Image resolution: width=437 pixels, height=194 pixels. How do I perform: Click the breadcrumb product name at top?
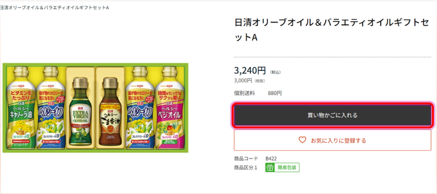(54, 8)
